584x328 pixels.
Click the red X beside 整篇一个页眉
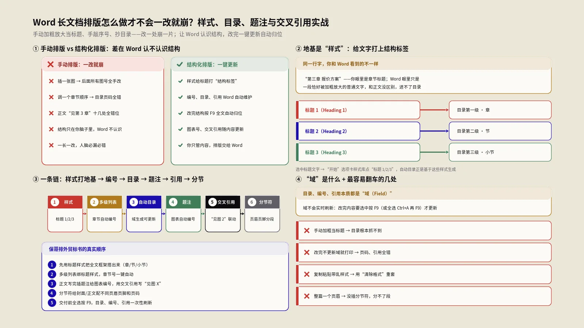coord(307,296)
